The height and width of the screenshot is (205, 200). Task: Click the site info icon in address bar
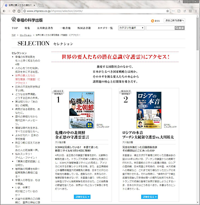click(x=24, y=11)
